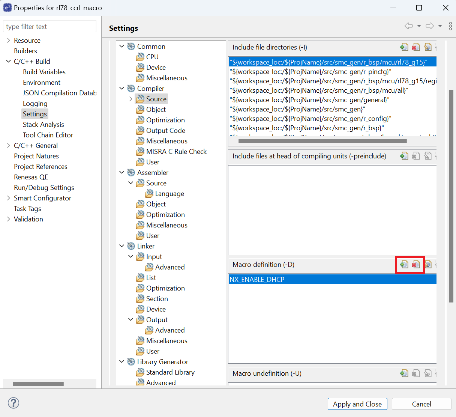Image resolution: width=456 pixels, height=417 pixels.
Task: Click the Cancel button
Action: 421,404
